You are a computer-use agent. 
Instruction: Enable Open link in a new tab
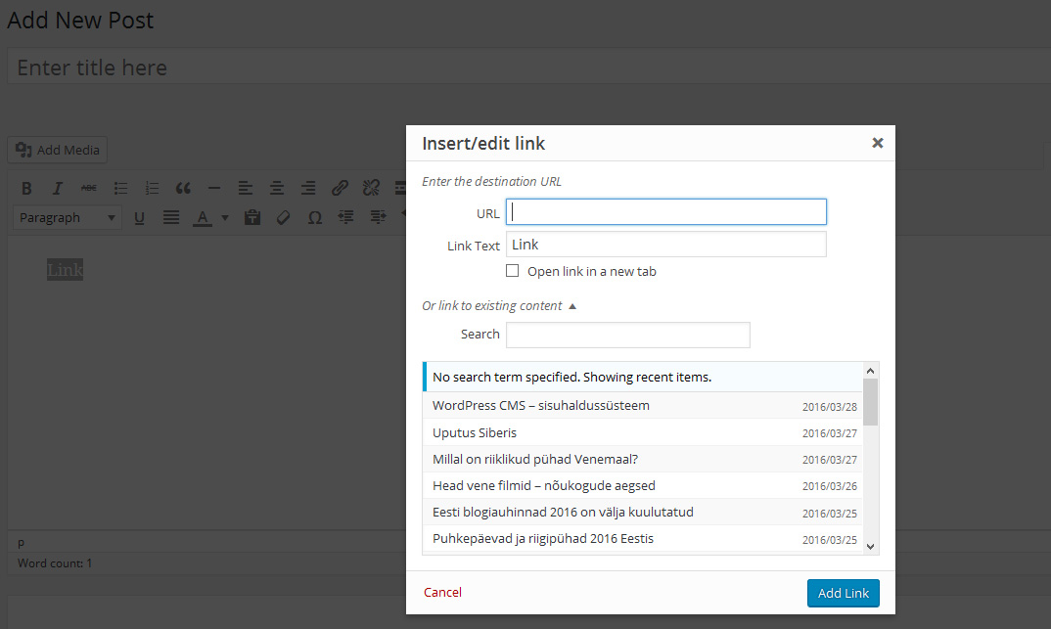click(512, 271)
